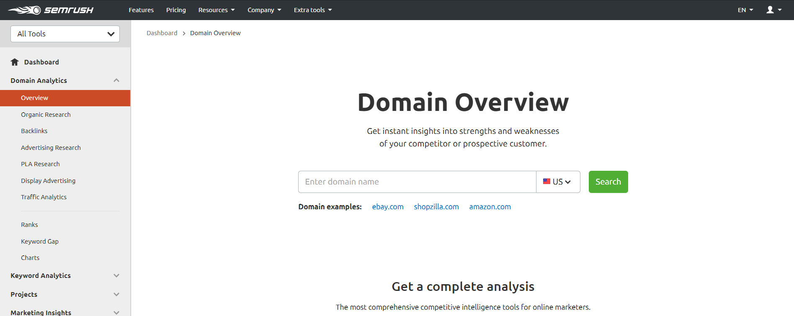Open the All Tools dropdown
Viewport: 794px width, 316px height.
65,34
